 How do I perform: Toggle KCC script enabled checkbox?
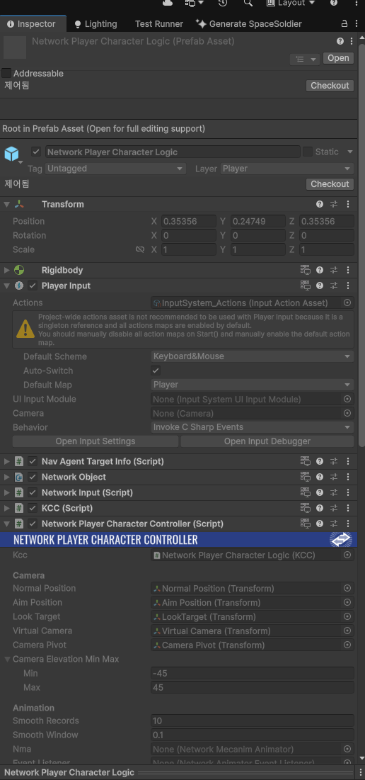pos(33,509)
